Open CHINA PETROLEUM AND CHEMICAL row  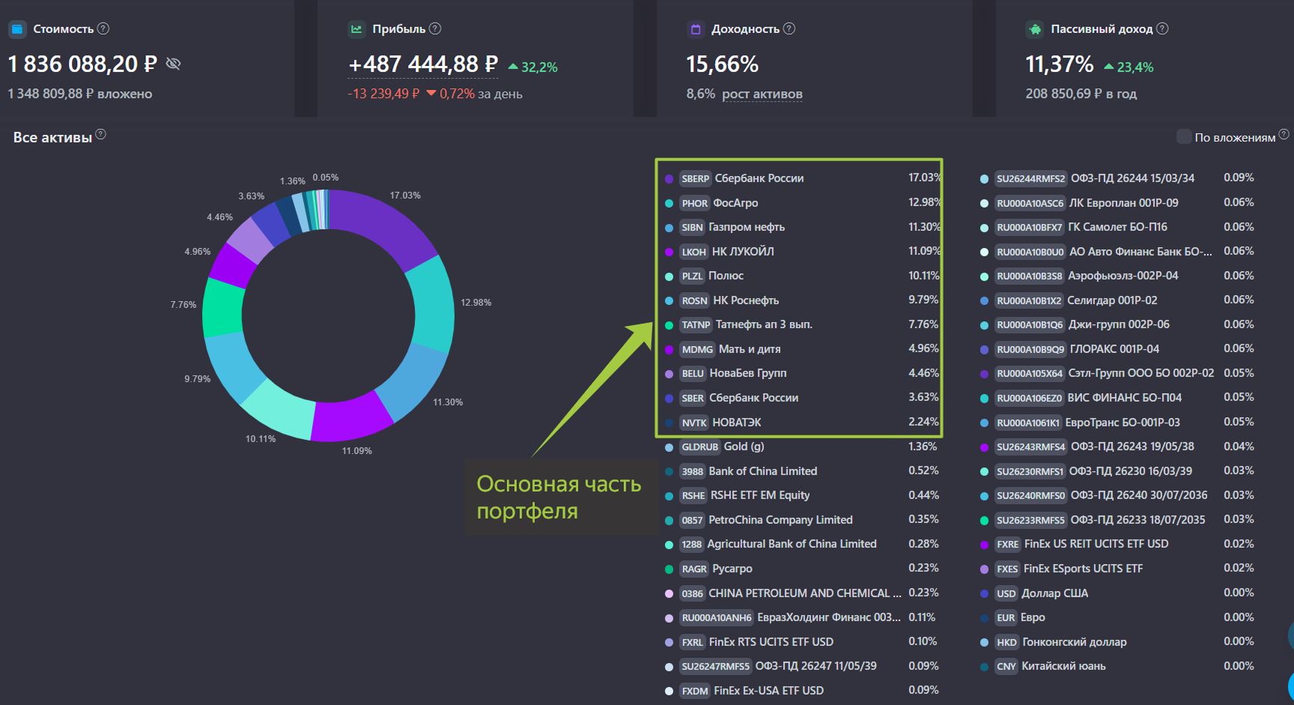[801, 593]
